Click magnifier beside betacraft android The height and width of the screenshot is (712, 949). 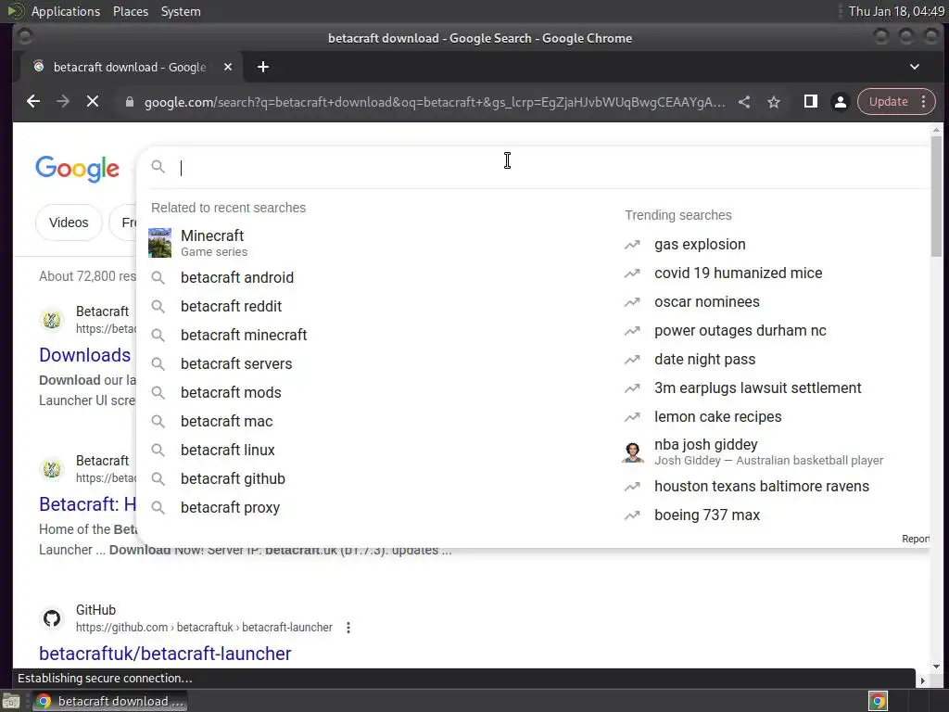[158, 277]
